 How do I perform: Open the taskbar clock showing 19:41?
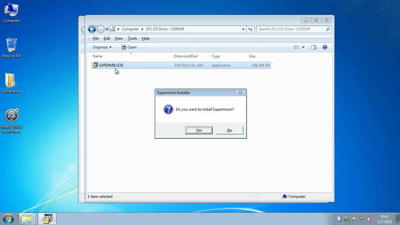click(x=384, y=219)
